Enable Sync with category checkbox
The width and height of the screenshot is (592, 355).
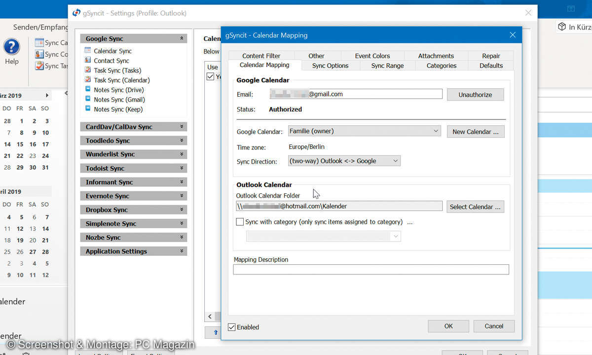(240, 222)
